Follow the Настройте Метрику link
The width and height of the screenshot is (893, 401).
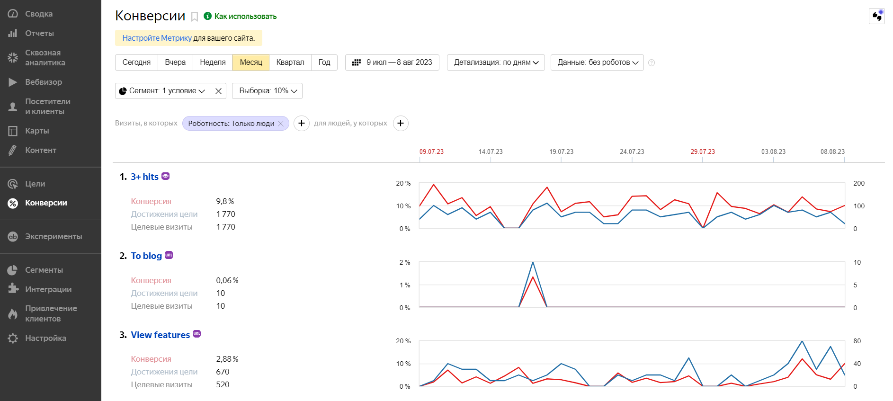click(x=157, y=38)
